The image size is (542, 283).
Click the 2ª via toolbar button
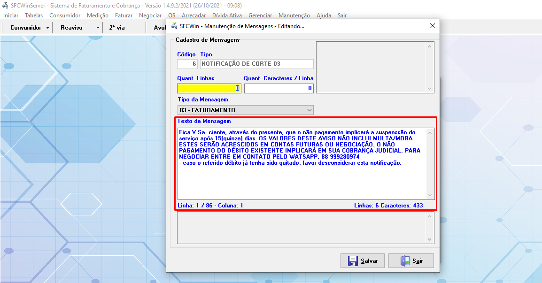coord(117,28)
